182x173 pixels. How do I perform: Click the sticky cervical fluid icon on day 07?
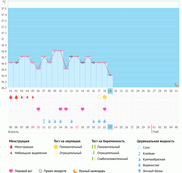coord(44,121)
